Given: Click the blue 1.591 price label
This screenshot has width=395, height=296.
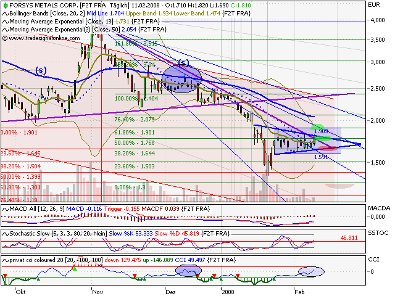Looking at the screenshot, I should tap(321, 157).
